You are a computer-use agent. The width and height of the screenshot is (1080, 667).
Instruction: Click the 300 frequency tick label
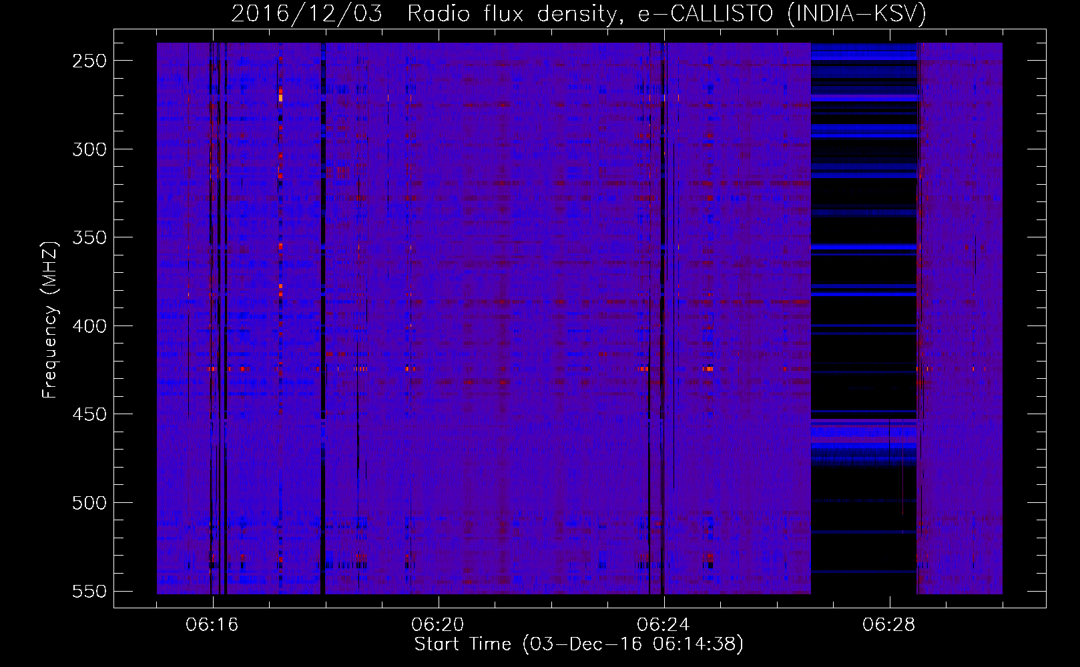[89, 149]
